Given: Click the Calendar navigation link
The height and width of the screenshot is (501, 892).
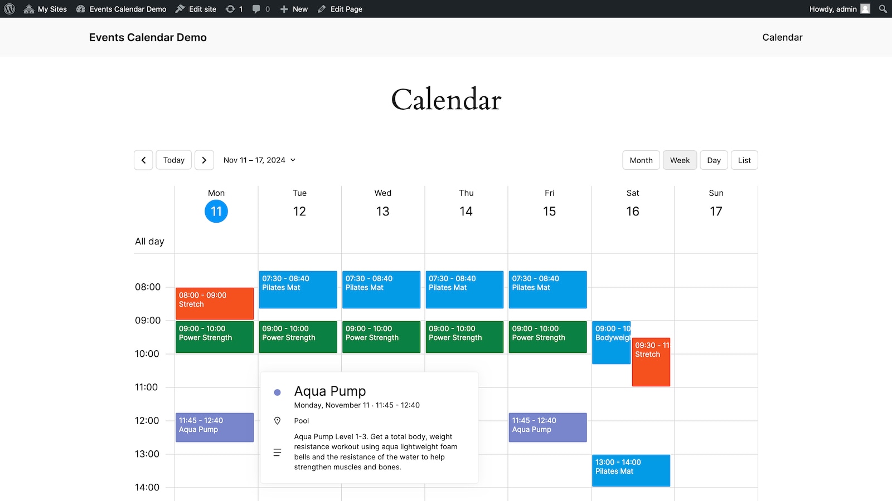Looking at the screenshot, I should (782, 37).
